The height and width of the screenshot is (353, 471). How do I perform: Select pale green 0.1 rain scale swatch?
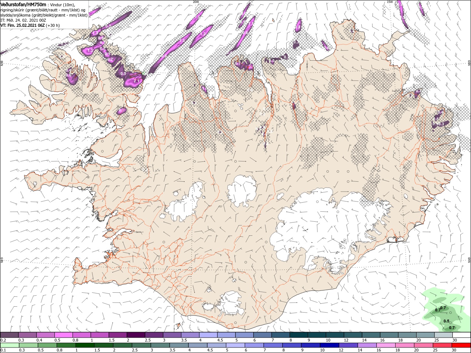coord(10,345)
